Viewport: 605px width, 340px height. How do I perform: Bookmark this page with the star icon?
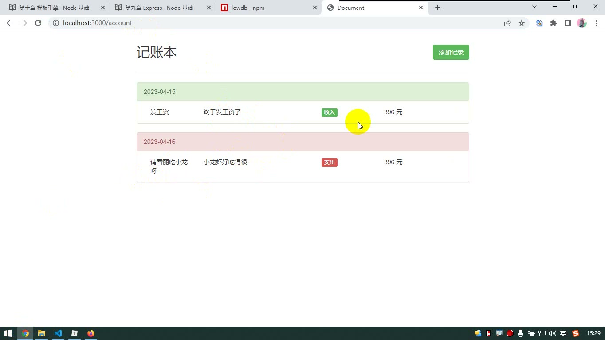tap(522, 23)
